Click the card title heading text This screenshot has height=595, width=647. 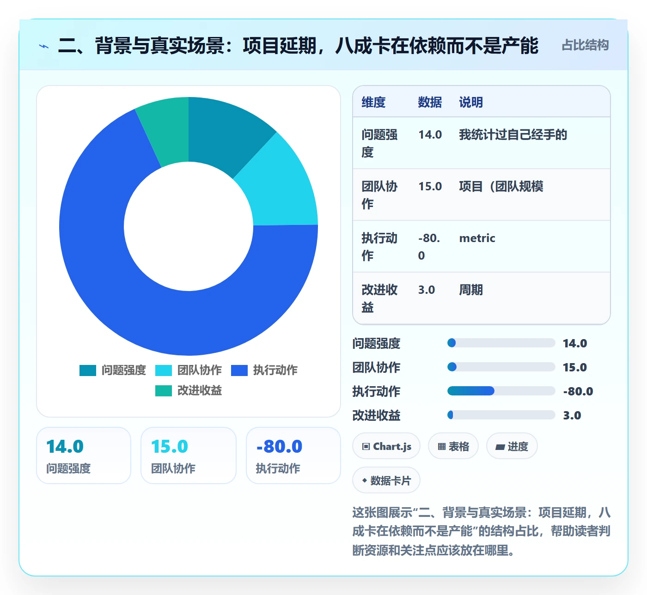pos(298,46)
